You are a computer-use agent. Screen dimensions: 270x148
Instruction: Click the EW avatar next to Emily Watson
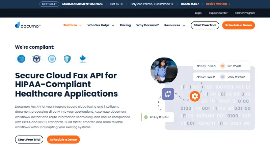222,77
